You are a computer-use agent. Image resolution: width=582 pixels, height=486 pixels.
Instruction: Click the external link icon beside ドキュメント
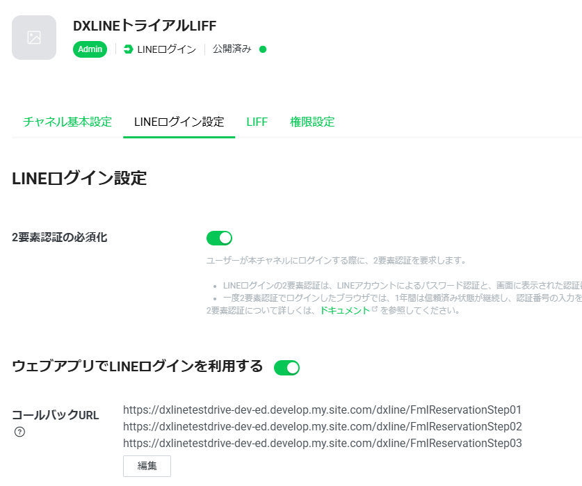coord(375,310)
